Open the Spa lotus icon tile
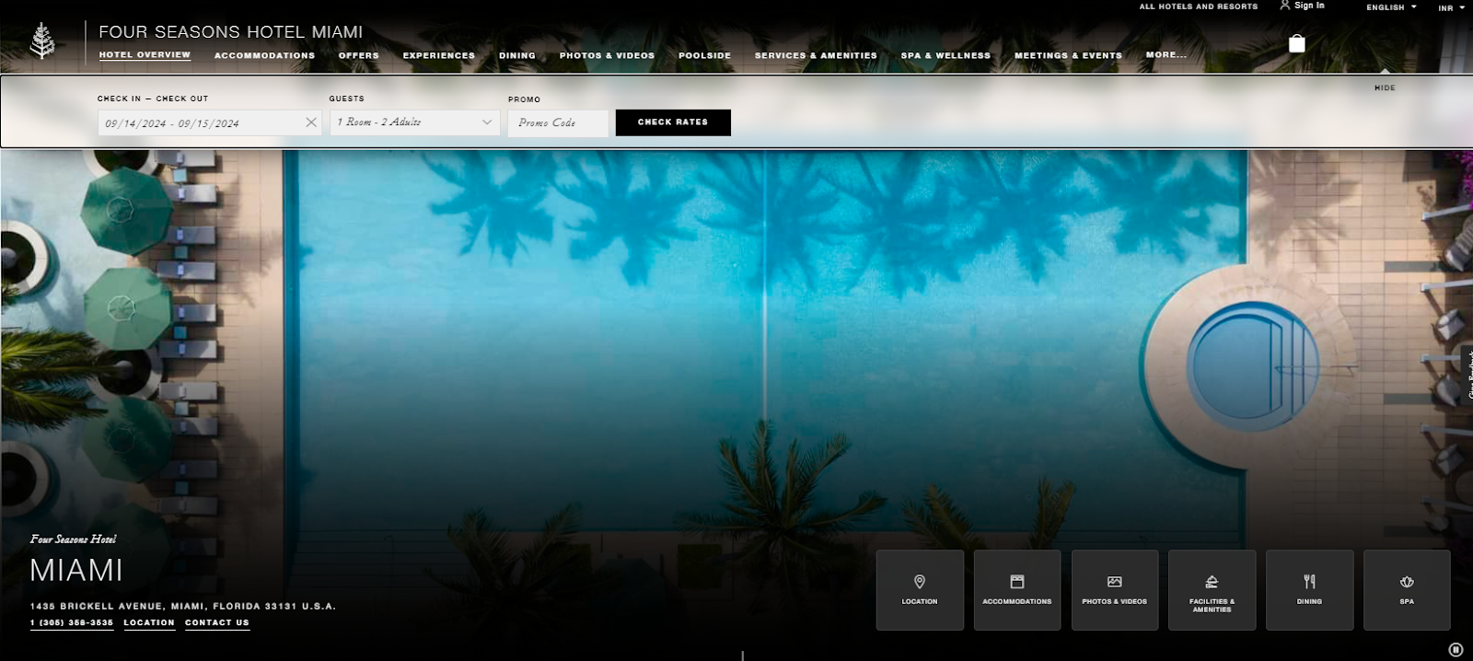The width and height of the screenshot is (1473, 661). pyautogui.click(x=1406, y=589)
